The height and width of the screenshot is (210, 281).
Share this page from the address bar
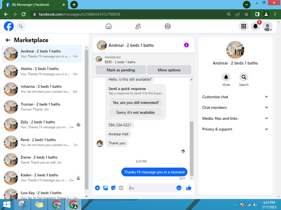238,14
